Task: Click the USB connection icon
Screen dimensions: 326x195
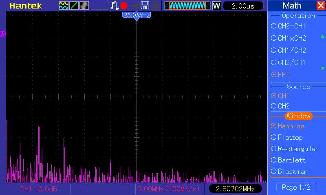Action: (135, 6)
